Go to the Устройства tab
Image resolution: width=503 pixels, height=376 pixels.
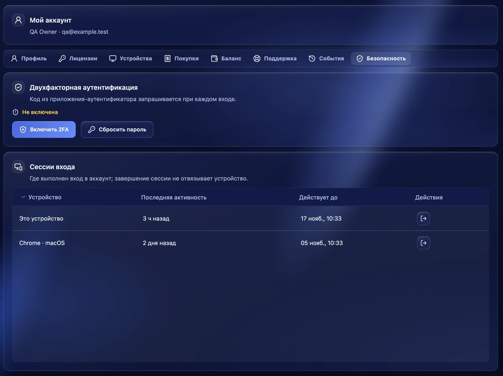click(x=130, y=58)
